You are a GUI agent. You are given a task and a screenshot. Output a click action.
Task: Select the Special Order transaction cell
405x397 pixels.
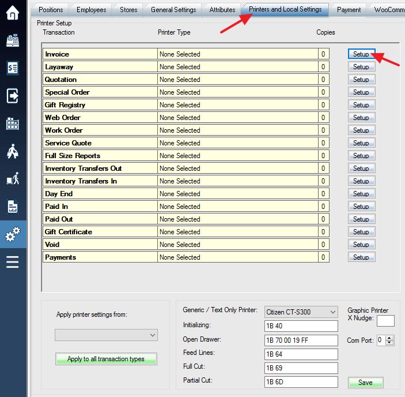(100, 92)
